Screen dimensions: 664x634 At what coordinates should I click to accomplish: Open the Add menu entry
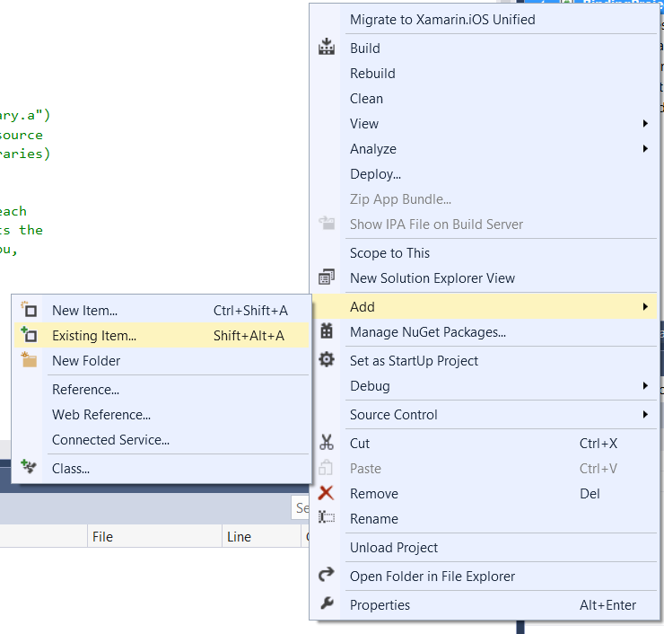pyautogui.click(x=483, y=307)
